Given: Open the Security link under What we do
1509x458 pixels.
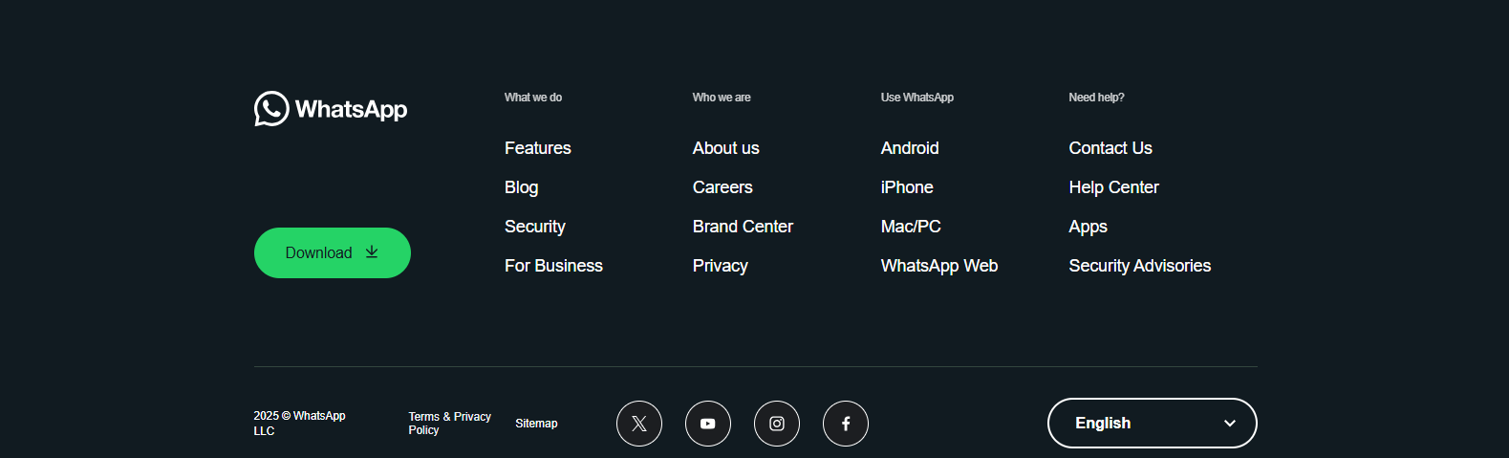Looking at the screenshot, I should point(534,227).
